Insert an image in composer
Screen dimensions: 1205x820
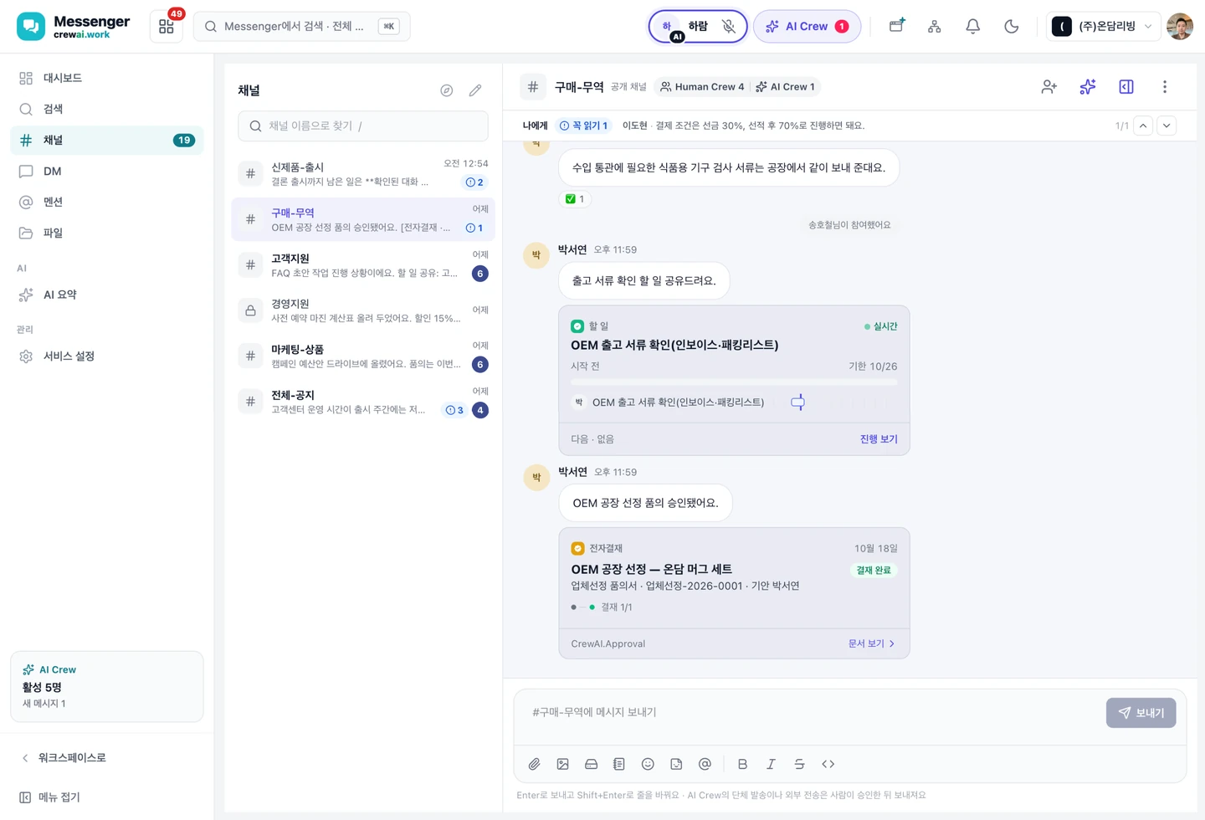pos(562,764)
